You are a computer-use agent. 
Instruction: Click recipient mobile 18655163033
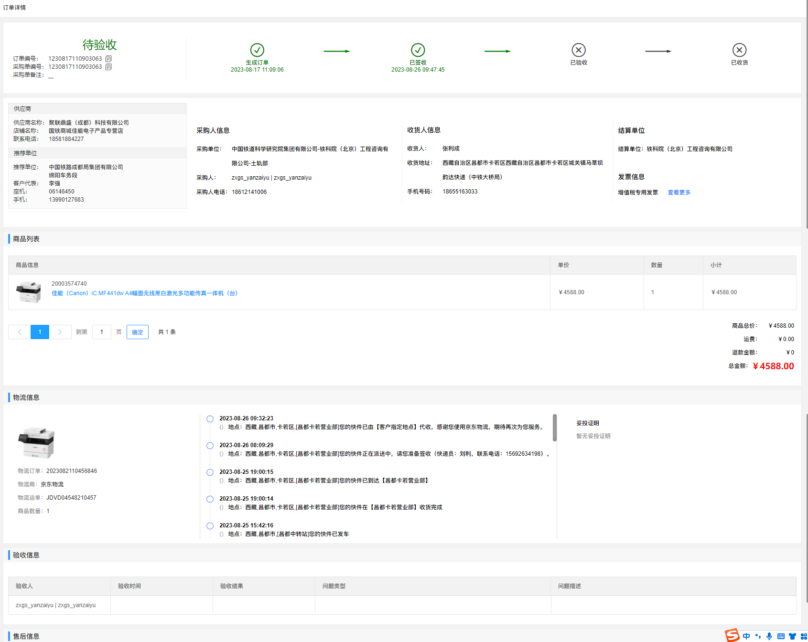click(460, 192)
